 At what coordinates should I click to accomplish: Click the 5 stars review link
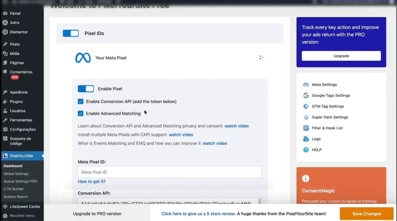tap(198, 214)
